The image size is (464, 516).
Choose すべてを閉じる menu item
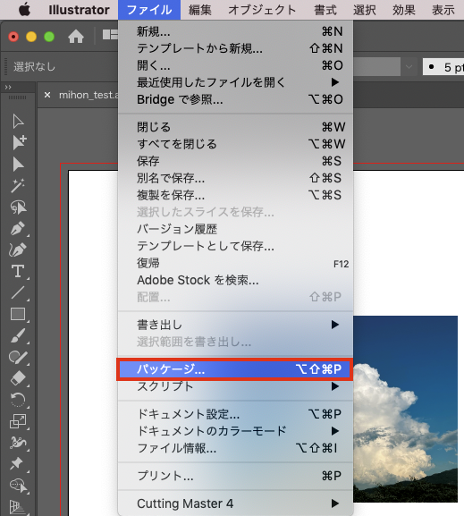235,144
